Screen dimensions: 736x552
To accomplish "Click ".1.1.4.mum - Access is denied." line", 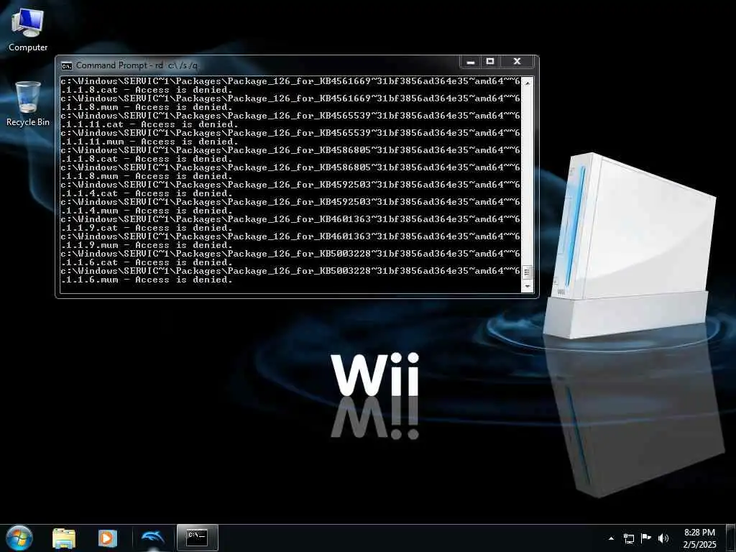I will (147, 211).
